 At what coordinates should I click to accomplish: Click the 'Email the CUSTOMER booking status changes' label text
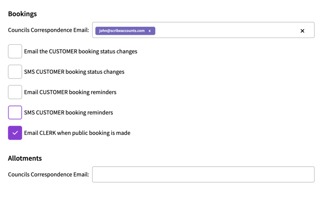pyautogui.click(x=81, y=52)
